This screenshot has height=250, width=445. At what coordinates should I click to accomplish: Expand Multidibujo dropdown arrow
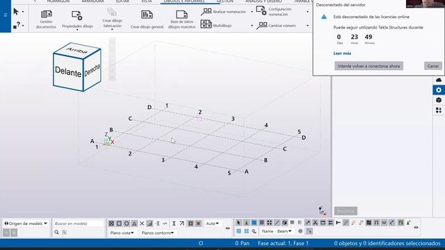(x=252, y=26)
